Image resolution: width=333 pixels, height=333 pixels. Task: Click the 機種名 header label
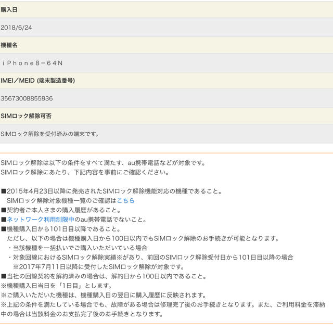pos(9,45)
